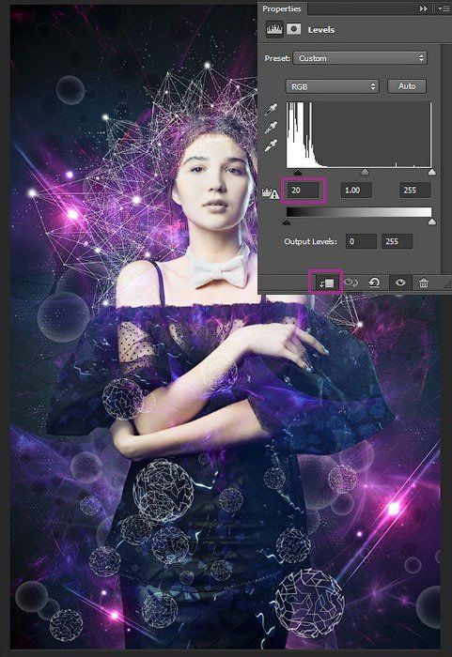Click the output levels gradient bar
Viewport: 452px width, 657px height.
359,212
